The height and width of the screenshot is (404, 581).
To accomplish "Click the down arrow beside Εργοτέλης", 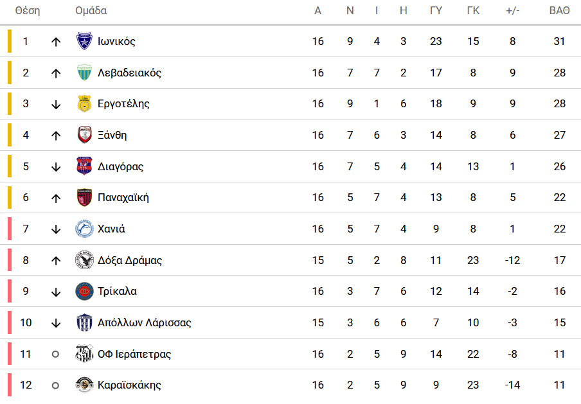I will click(56, 104).
